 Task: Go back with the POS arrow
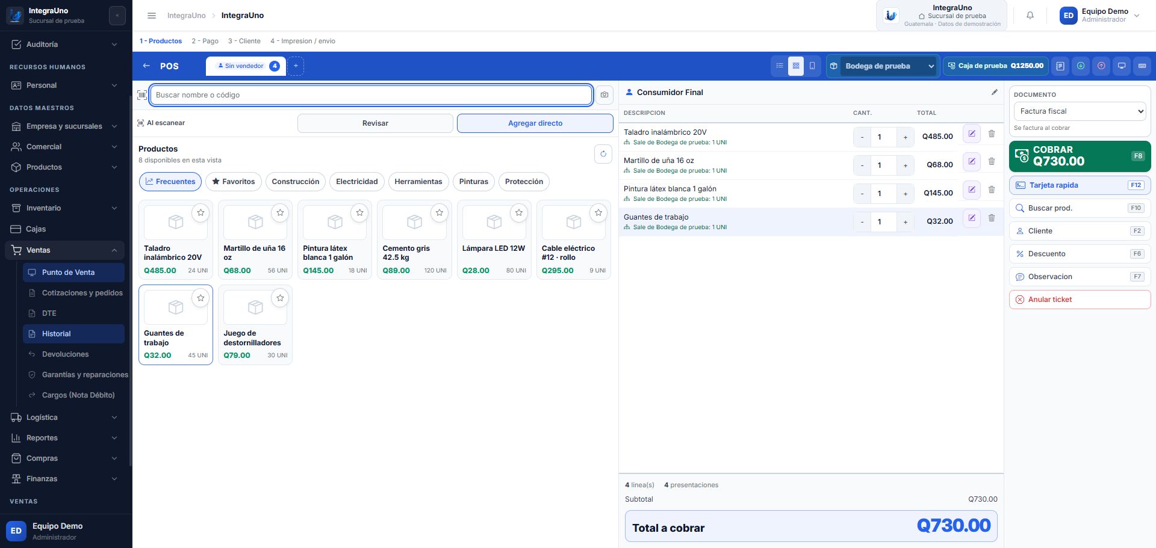pyautogui.click(x=146, y=66)
